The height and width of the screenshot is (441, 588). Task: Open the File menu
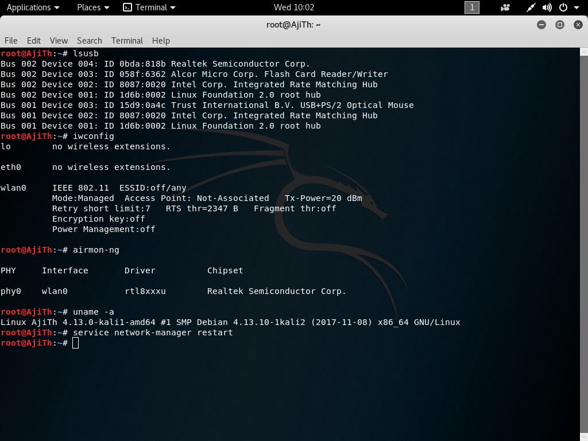coord(11,41)
